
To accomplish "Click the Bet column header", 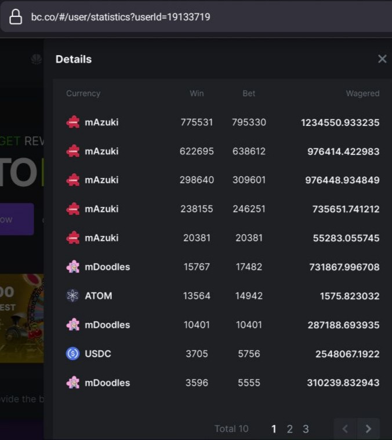I will [249, 93].
